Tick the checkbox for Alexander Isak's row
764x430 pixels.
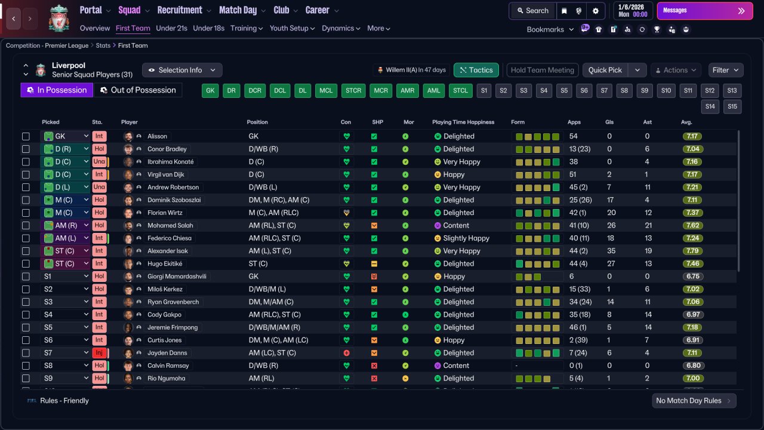[x=26, y=251]
